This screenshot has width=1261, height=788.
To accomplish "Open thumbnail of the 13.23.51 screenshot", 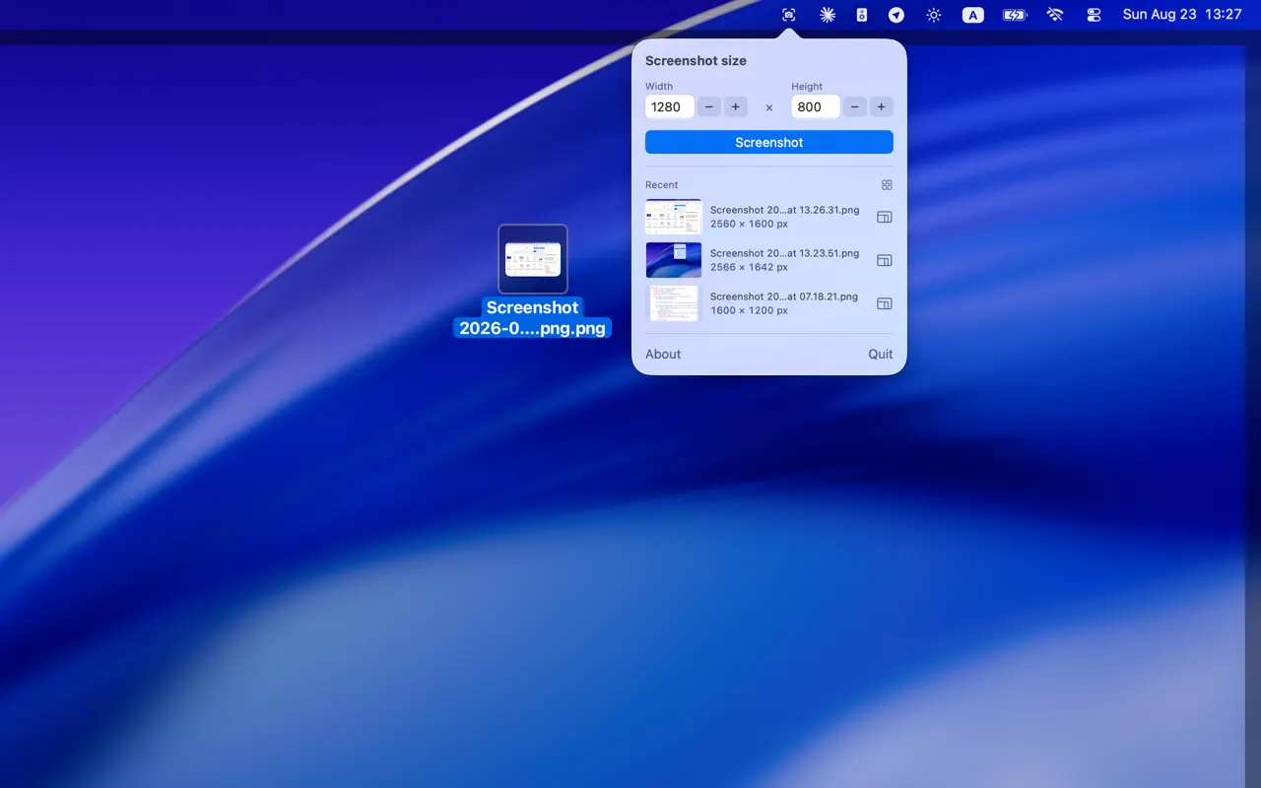I will pos(674,260).
